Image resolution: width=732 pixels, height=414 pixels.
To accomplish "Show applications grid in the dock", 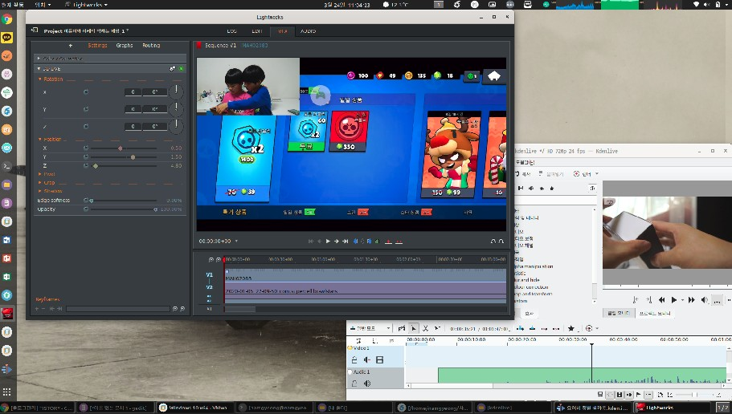I will pos(6,392).
